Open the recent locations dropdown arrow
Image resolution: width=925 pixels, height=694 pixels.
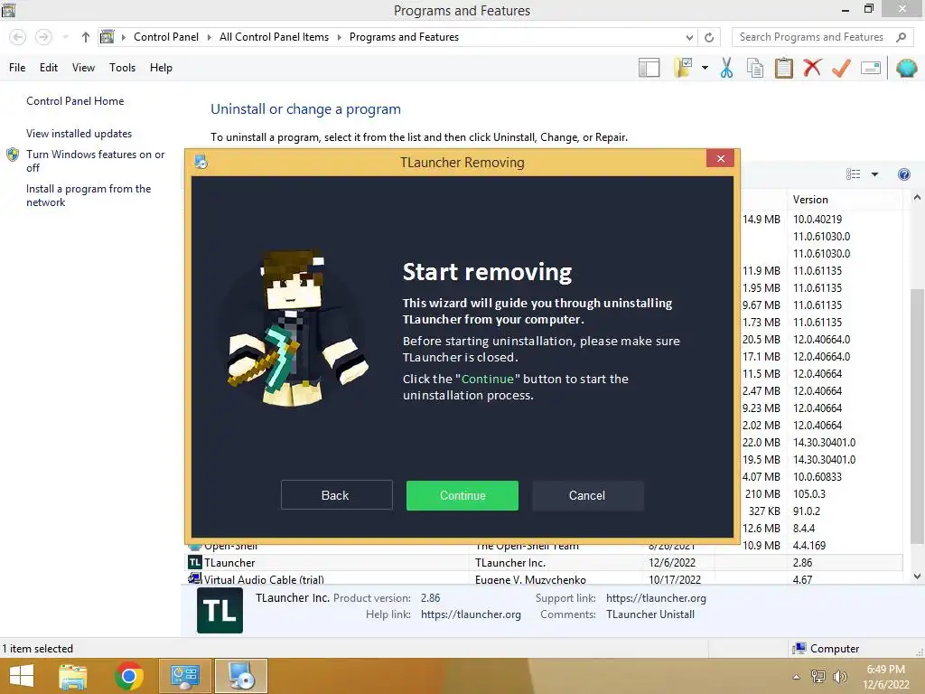click(x=65, y=37)
